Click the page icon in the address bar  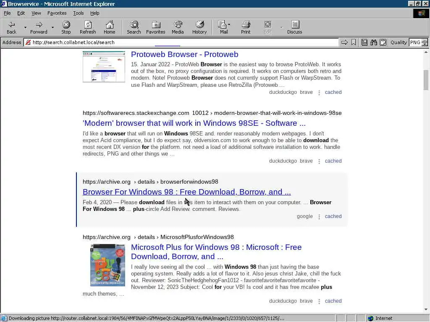[x=28, y=42]
